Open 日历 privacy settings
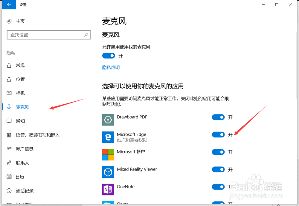299x206 pixels. (20, 177)
